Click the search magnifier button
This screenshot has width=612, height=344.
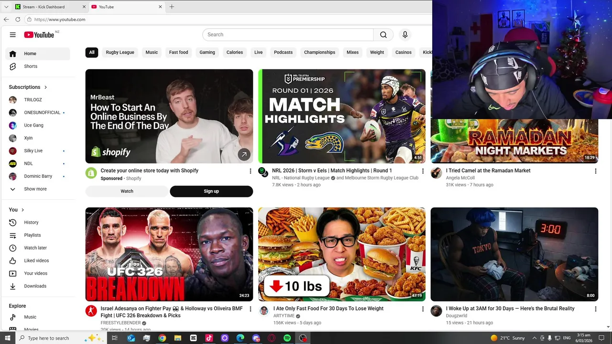click(x=383, y=34)
